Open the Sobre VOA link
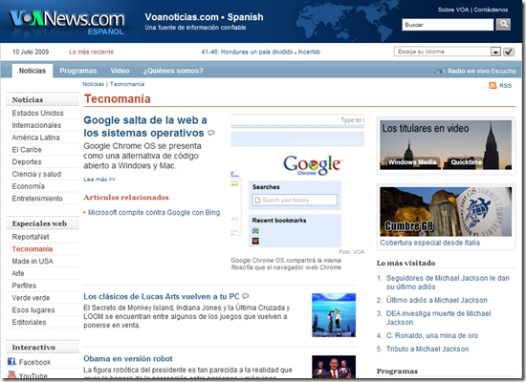The width and height of the screenshot is (526, 382). click(453, 10)
